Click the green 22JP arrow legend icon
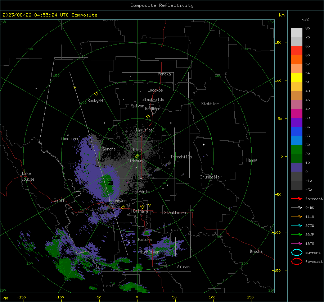Screen dimensions: 324x302 coord(297,234)
